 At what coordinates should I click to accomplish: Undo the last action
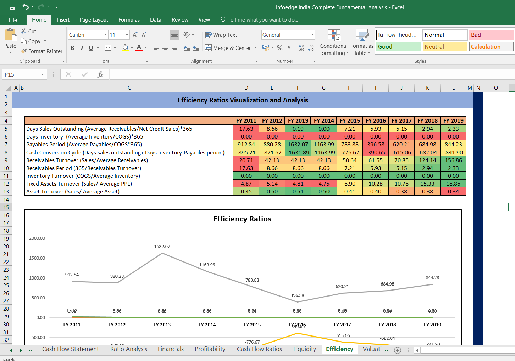tap(26, 7)
